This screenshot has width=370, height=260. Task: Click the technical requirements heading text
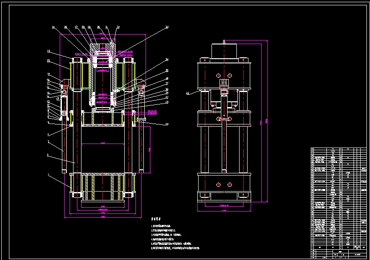tap(156, 219)
